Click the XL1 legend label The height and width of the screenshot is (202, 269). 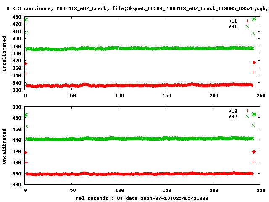pos(232,21)
